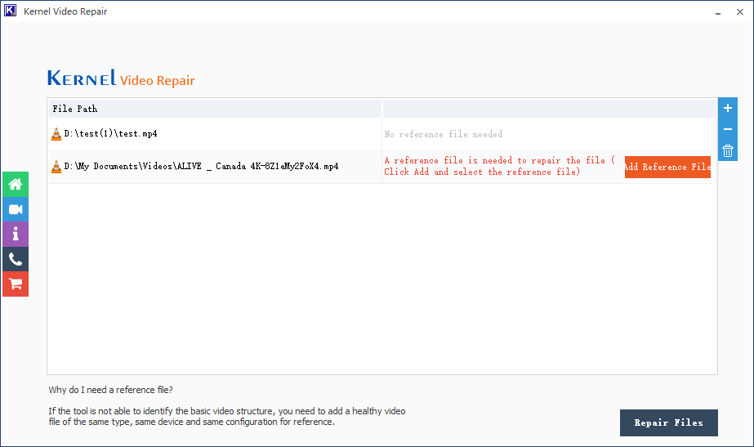Viewport: 754px width, 447px height.
Task: Click the VLC icon beside test.mp4
Action: [x=56, y=134]
